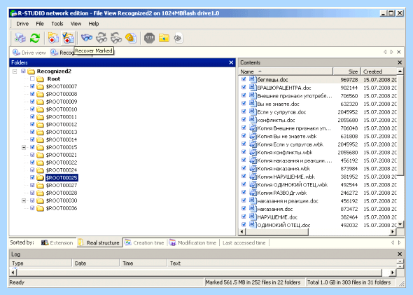The image size is (413, 295).
Task: Sort by Last accessed time tab
Action: tap(244, 242)
